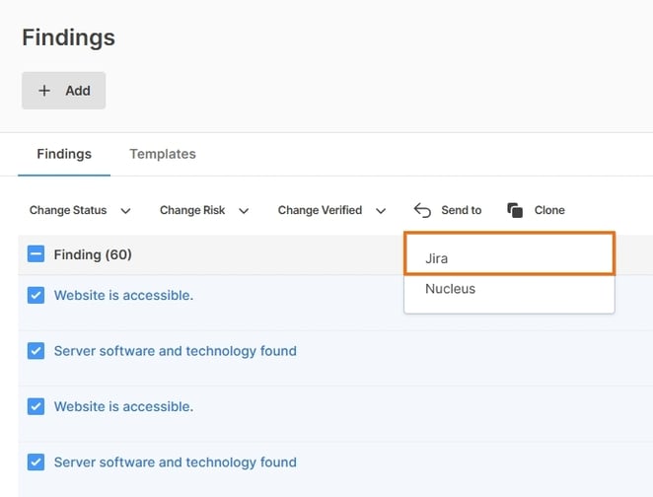Choose Nucleus in the Send to menu
This screenshot has height=497, width=653.
point(450,289)
